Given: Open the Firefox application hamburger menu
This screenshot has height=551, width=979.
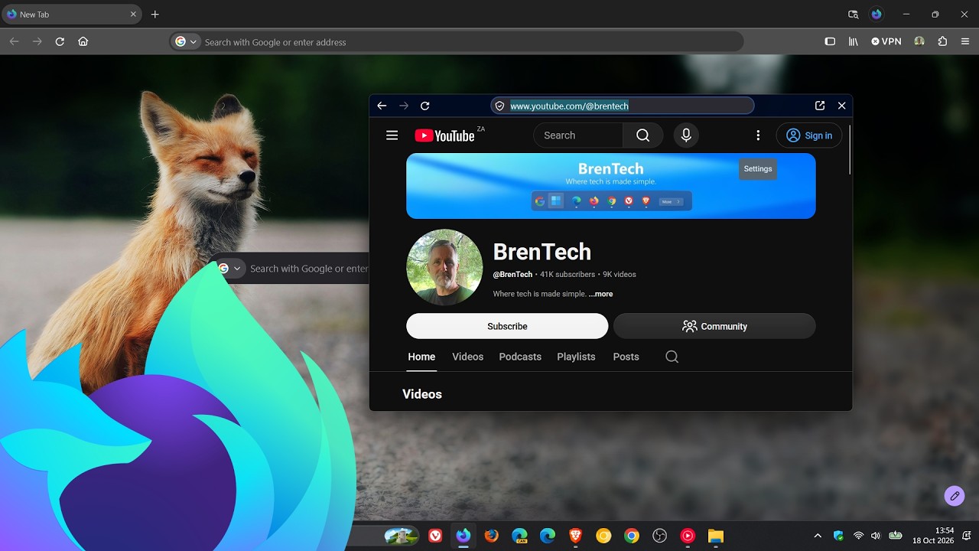Looking at the screenshot, I should [964, 41].
